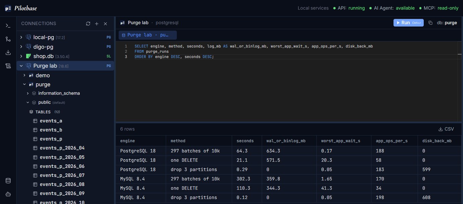Viewport: 463px width, 204px height.
Task: Export results with the CSV button
Action: [446, 129]
